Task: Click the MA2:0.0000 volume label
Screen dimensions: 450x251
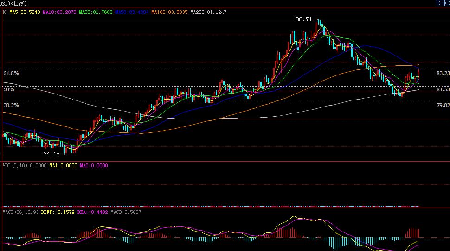Action: (94, 165)
